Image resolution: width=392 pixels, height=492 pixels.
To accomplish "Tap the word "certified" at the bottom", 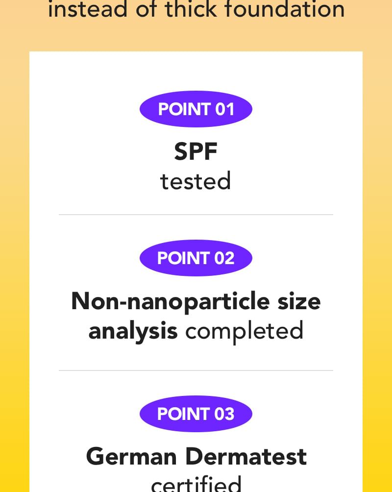I will click(196, 484).
